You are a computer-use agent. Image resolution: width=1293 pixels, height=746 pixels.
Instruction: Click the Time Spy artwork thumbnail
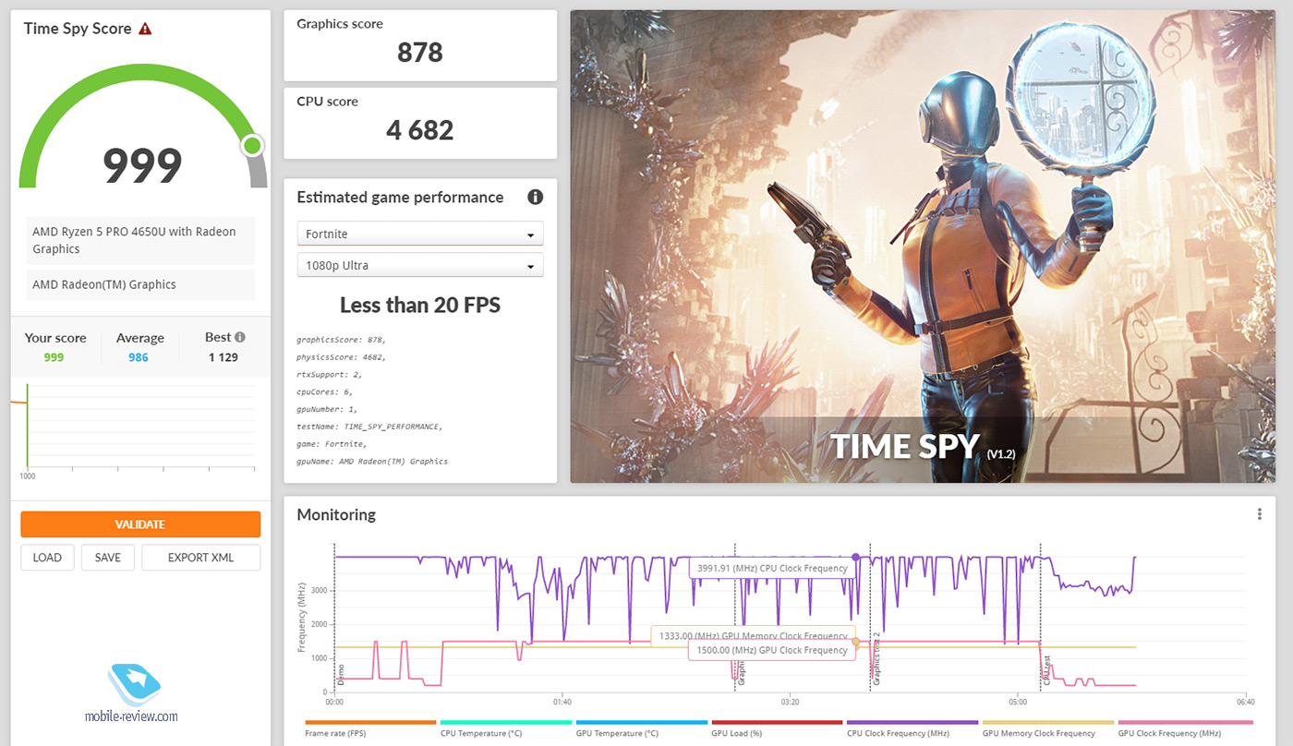923,247
